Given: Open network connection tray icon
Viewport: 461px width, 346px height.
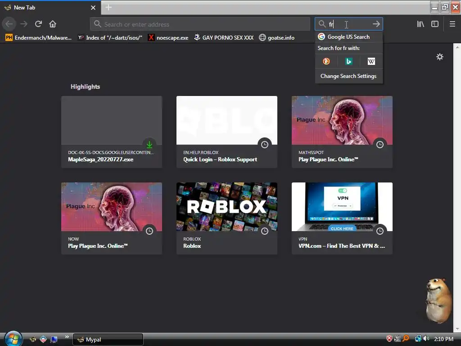Looking at the screenshot, I should (417, 339).
